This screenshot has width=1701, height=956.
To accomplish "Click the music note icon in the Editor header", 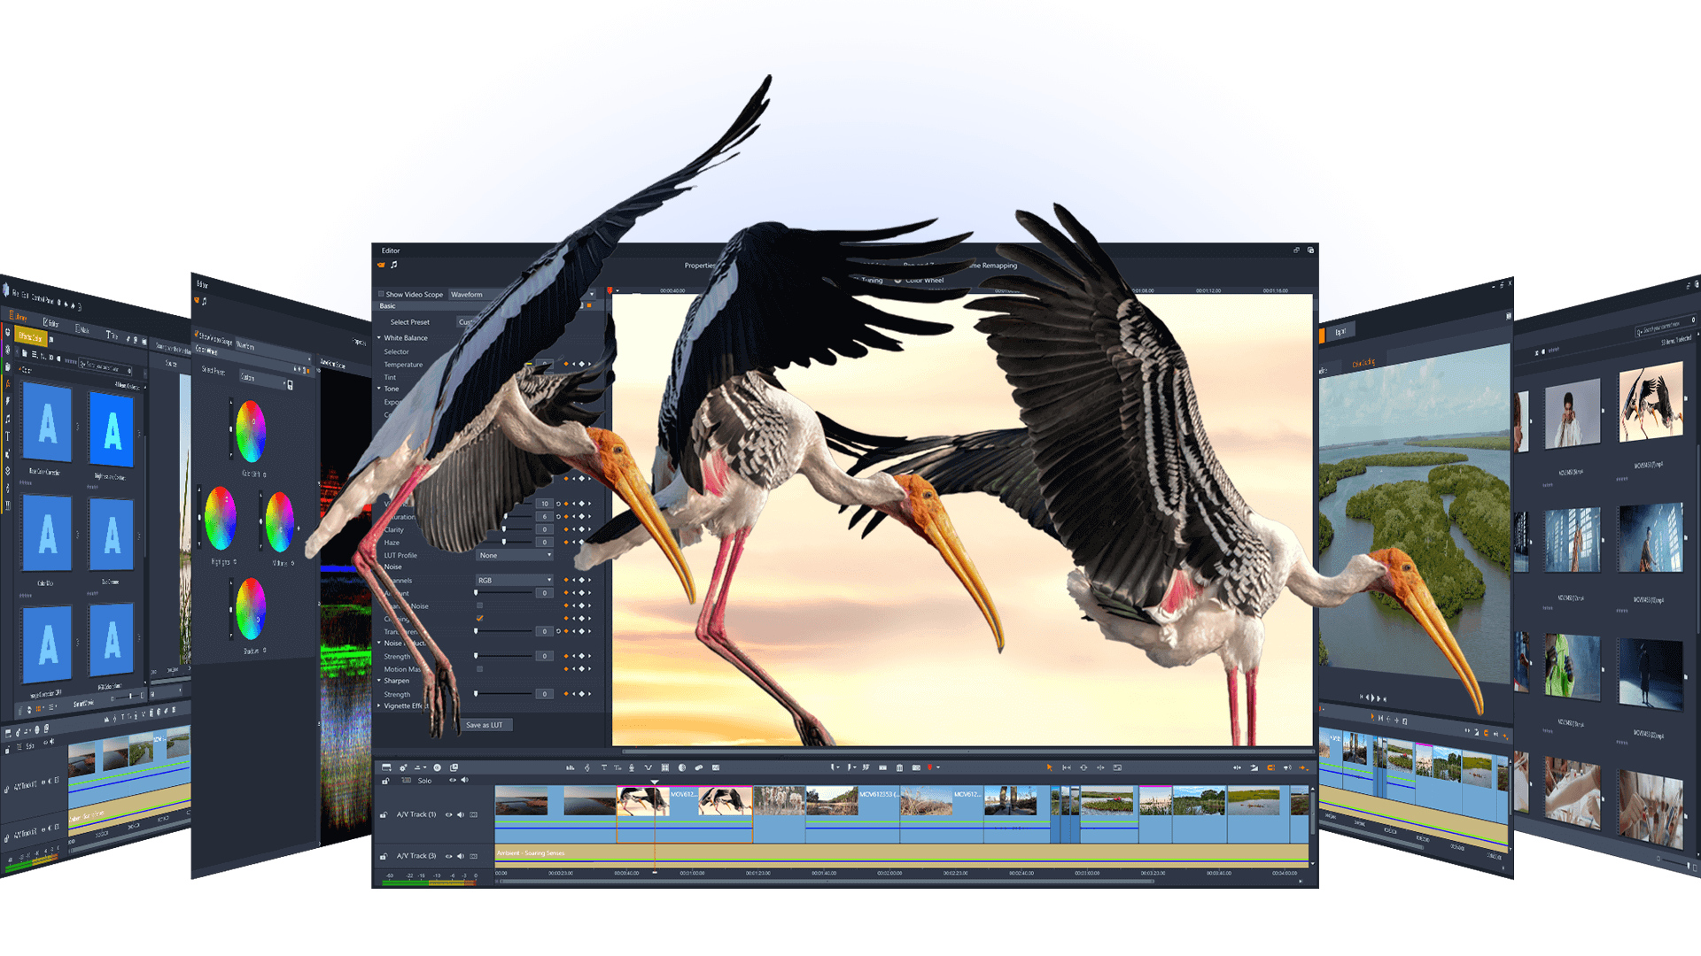I will (x=394, y=263).
